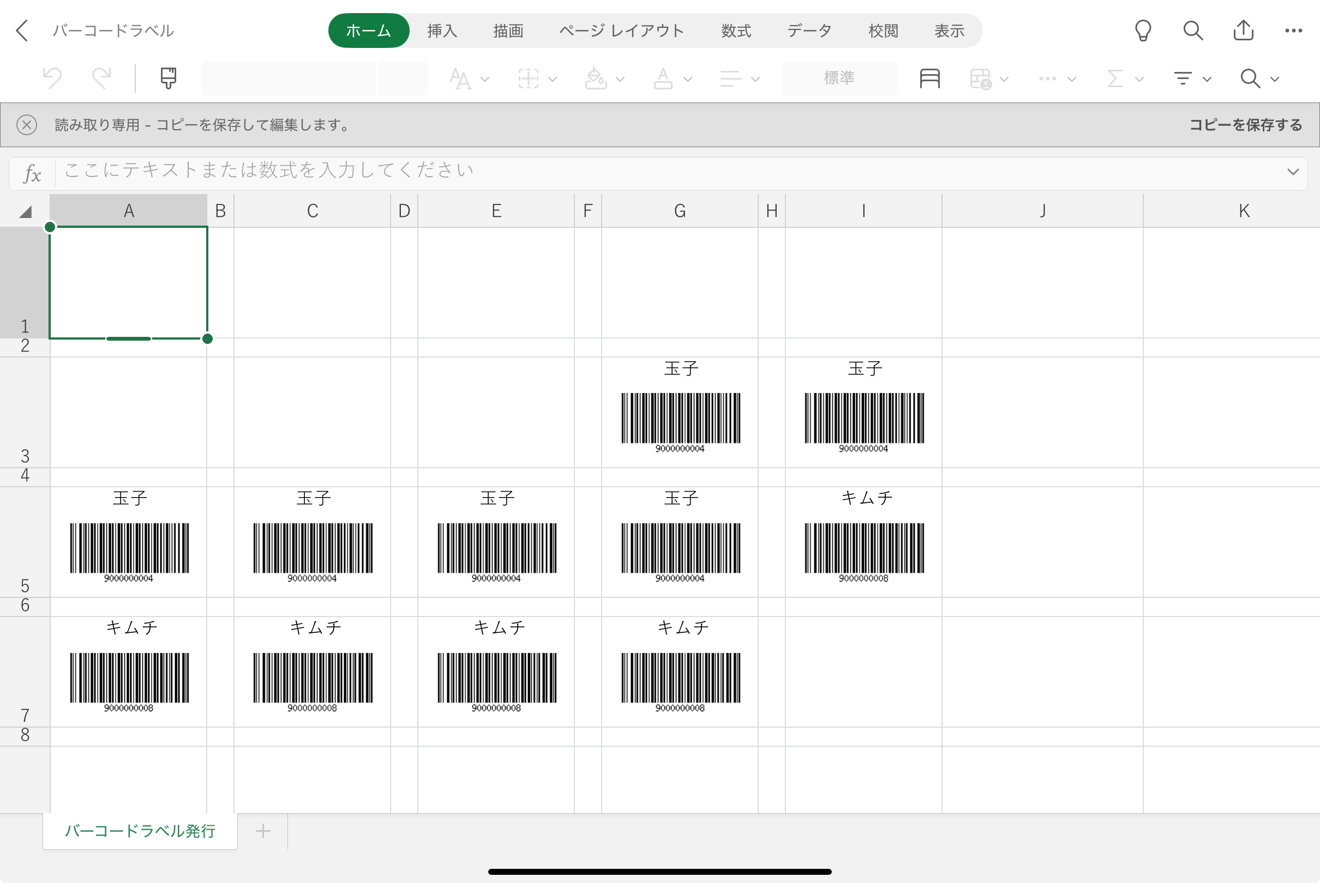
Task: Expand the font formatting dropdown arrow
Action: (x=485, y=80)
